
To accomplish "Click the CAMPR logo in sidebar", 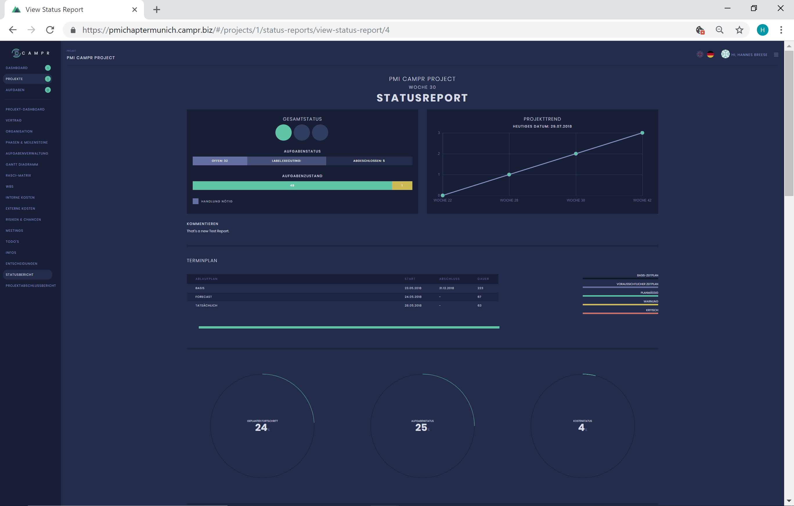I will click(x=30, y=53).
